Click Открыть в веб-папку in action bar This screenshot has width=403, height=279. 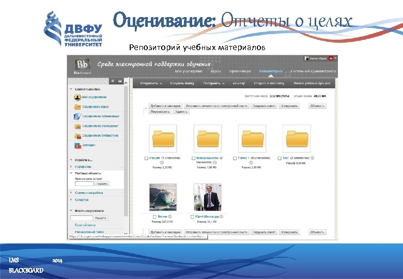point(269,83)
